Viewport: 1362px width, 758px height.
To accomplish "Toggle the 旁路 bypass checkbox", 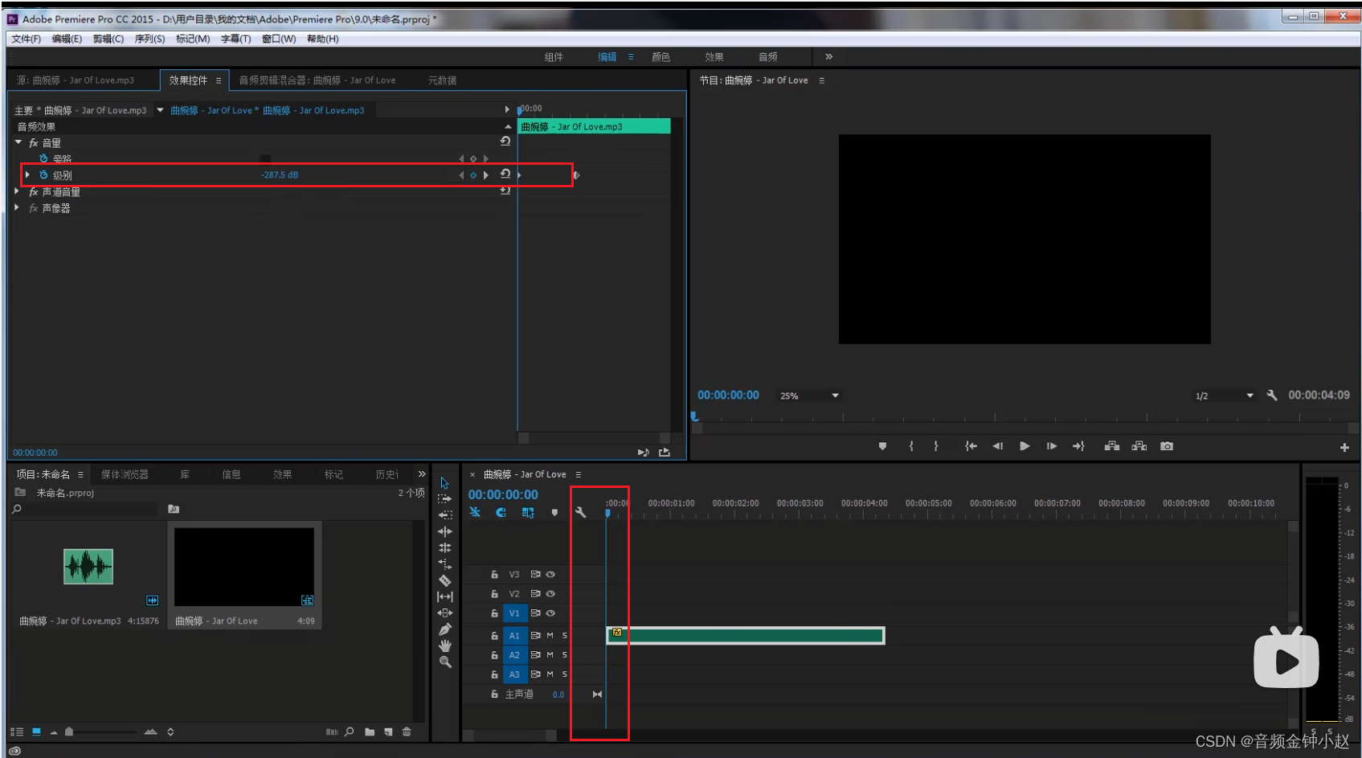I will (265, 158).
